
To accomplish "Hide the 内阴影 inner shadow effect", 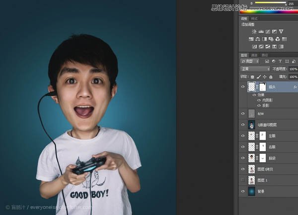I will (259, 100).
